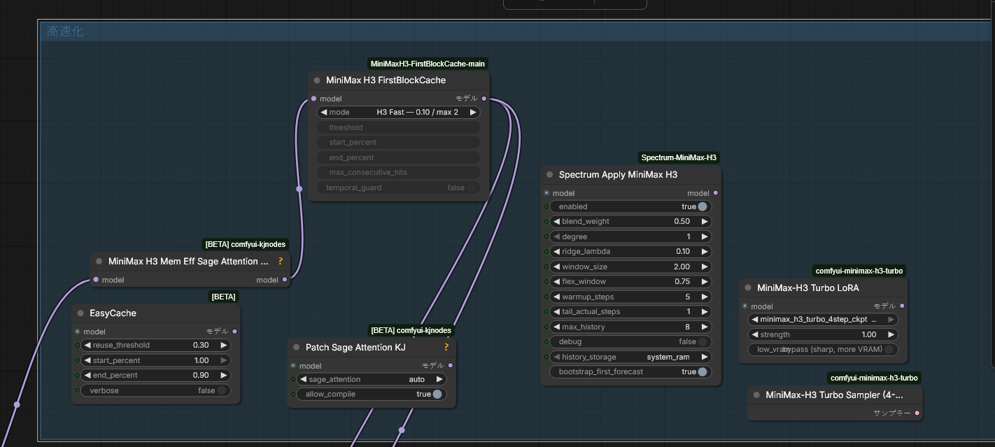This screenshot has width=995, height=447.
Task: Toggle allow_compile switch
Action: [437, 394]
